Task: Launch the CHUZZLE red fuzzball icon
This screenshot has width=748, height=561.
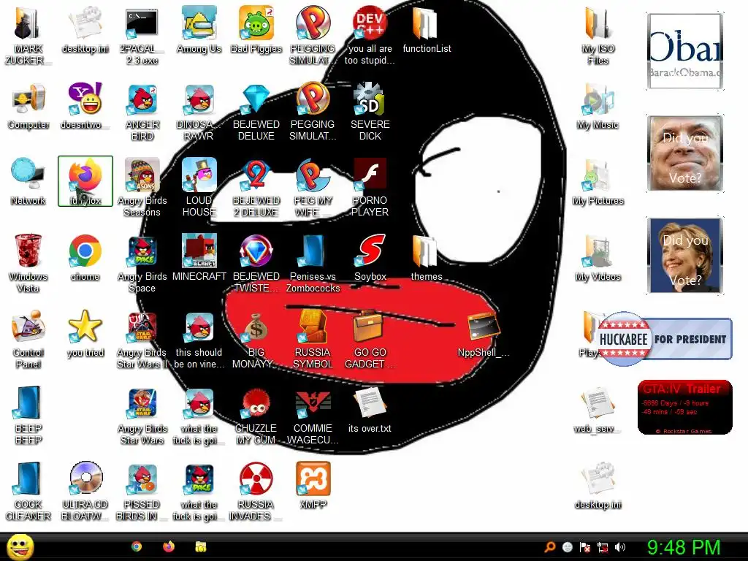Action: [256, 415]
